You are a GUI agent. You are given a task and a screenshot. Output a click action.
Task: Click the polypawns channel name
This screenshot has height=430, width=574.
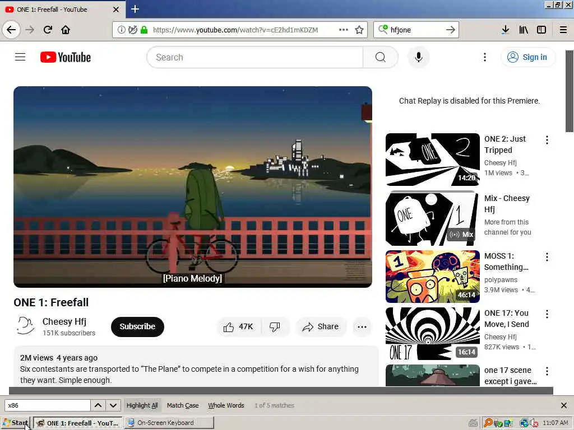point(501,280)
